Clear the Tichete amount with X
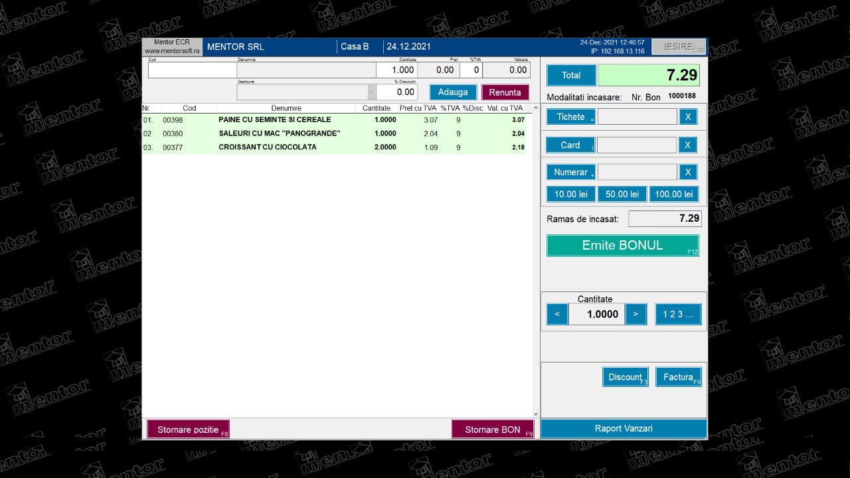The image size is (850, 478). click(x=687, y=117)
